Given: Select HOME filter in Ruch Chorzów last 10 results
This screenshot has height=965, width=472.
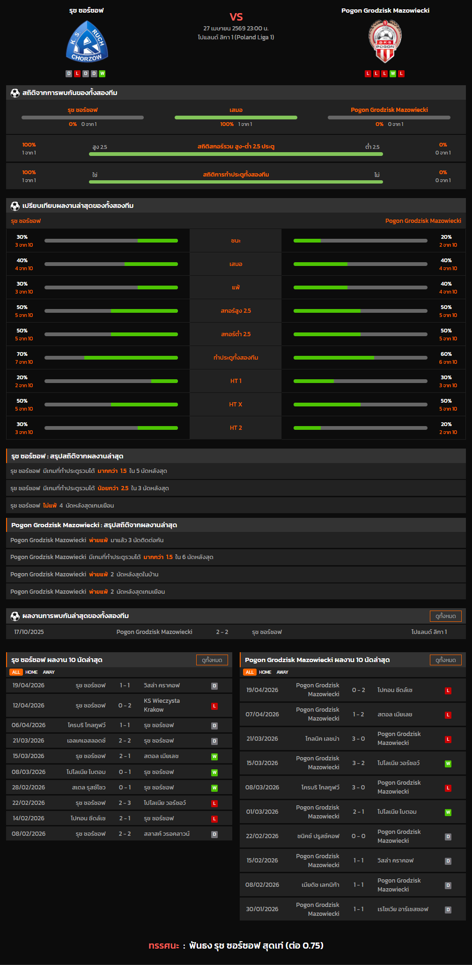Looking at the screenshot, I should 31,672.
